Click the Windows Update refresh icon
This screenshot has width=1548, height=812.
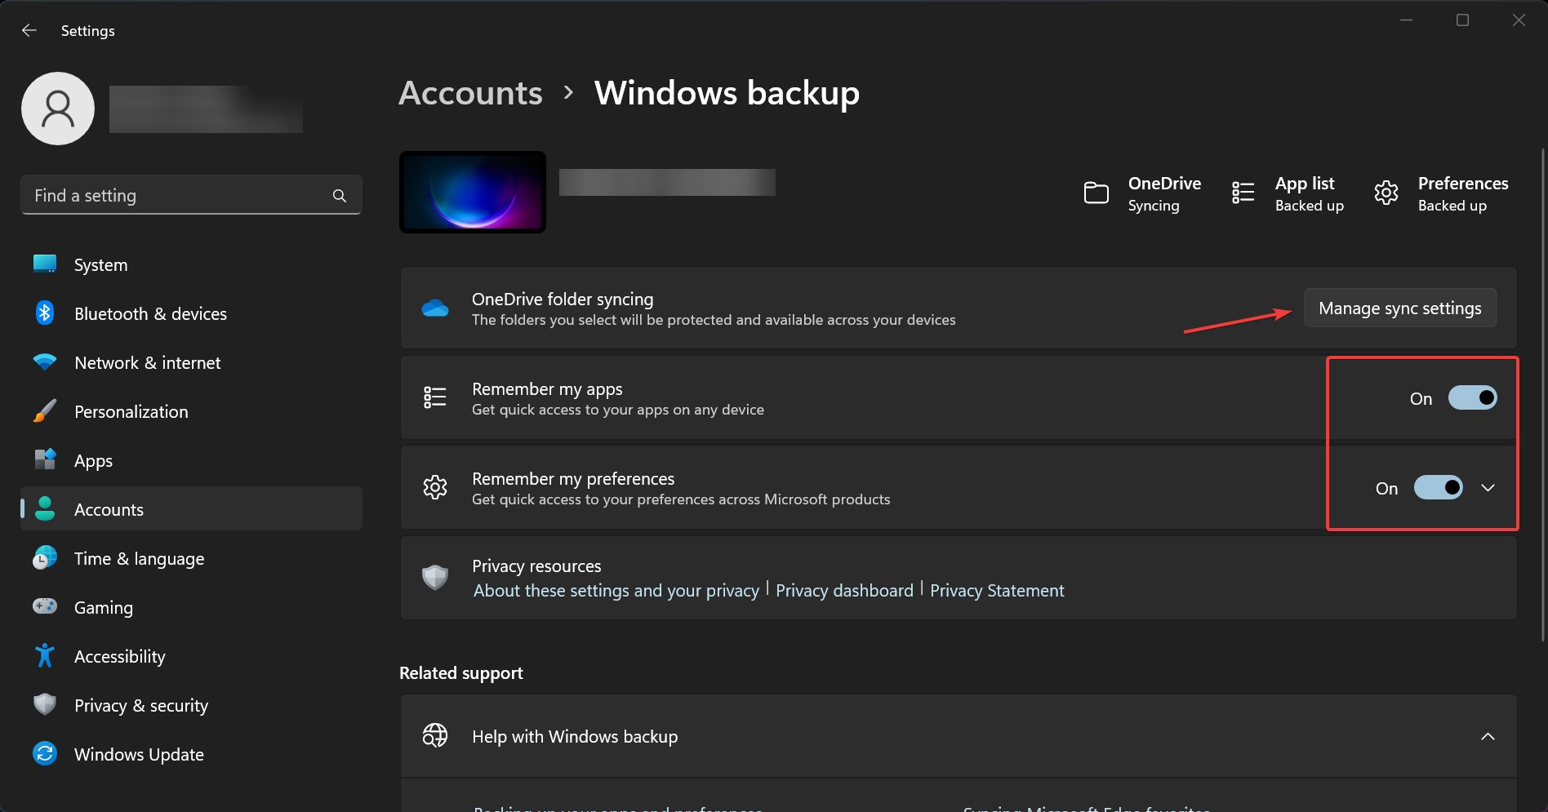click(45, 754)
